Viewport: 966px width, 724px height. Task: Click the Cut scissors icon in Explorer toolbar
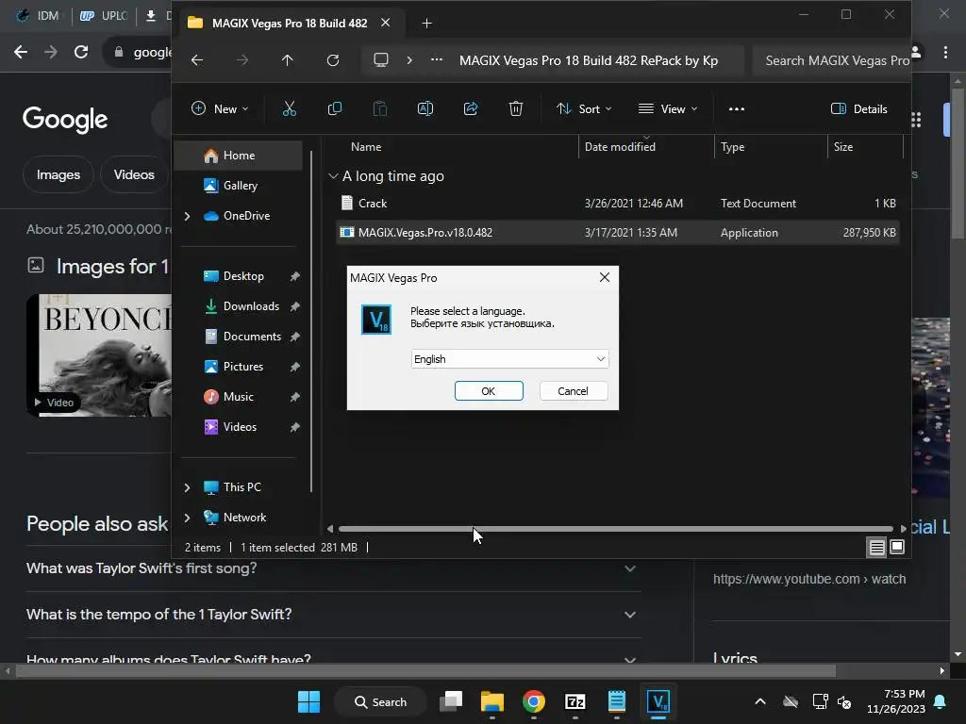point(289,109)
